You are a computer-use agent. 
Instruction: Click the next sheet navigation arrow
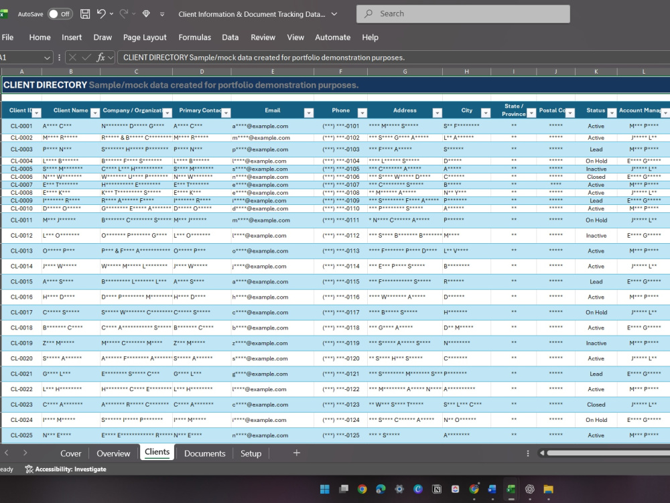point(25,453)
